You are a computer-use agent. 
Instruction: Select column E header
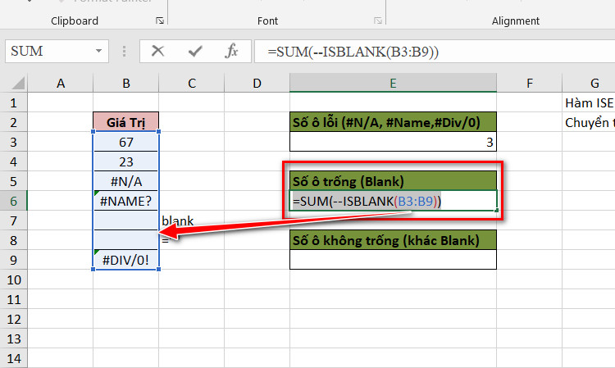(393, 83)
